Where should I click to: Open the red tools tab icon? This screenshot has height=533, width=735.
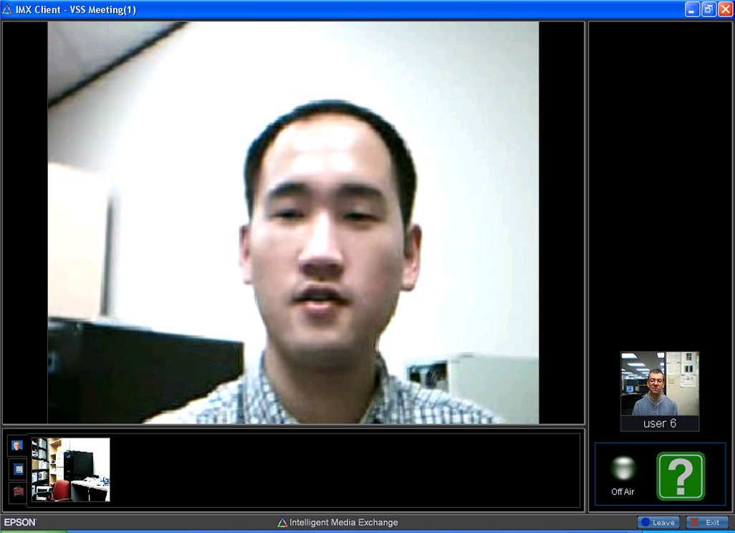[19, 491]
